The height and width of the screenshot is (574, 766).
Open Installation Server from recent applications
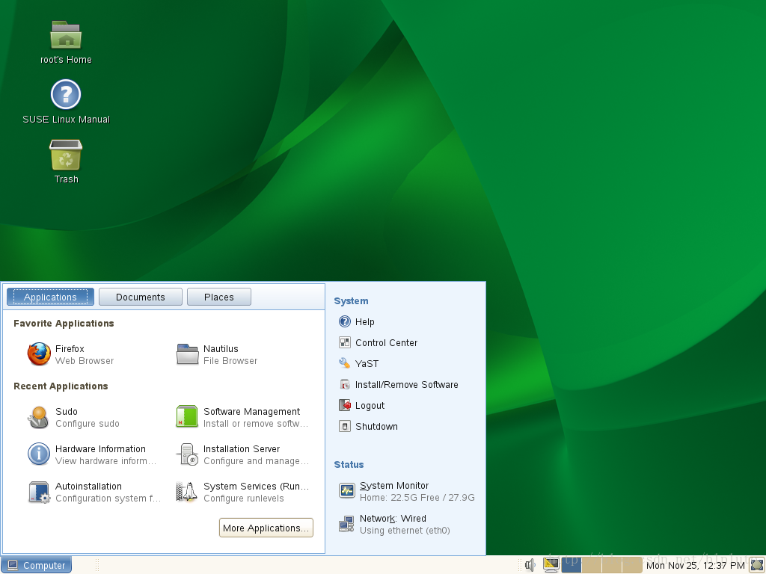[x=242, y=454]
